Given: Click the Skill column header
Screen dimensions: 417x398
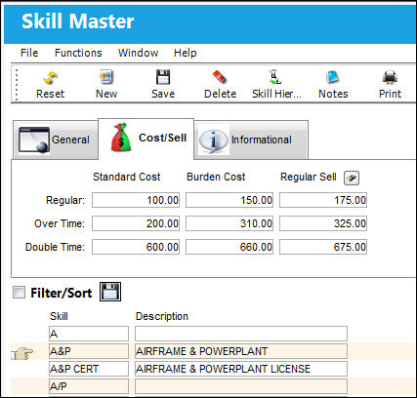Looking at the screenshot, I should coord(59,316).
